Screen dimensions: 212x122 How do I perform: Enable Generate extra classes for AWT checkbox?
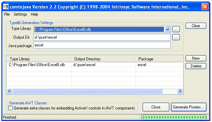click(x=10, y=108)
